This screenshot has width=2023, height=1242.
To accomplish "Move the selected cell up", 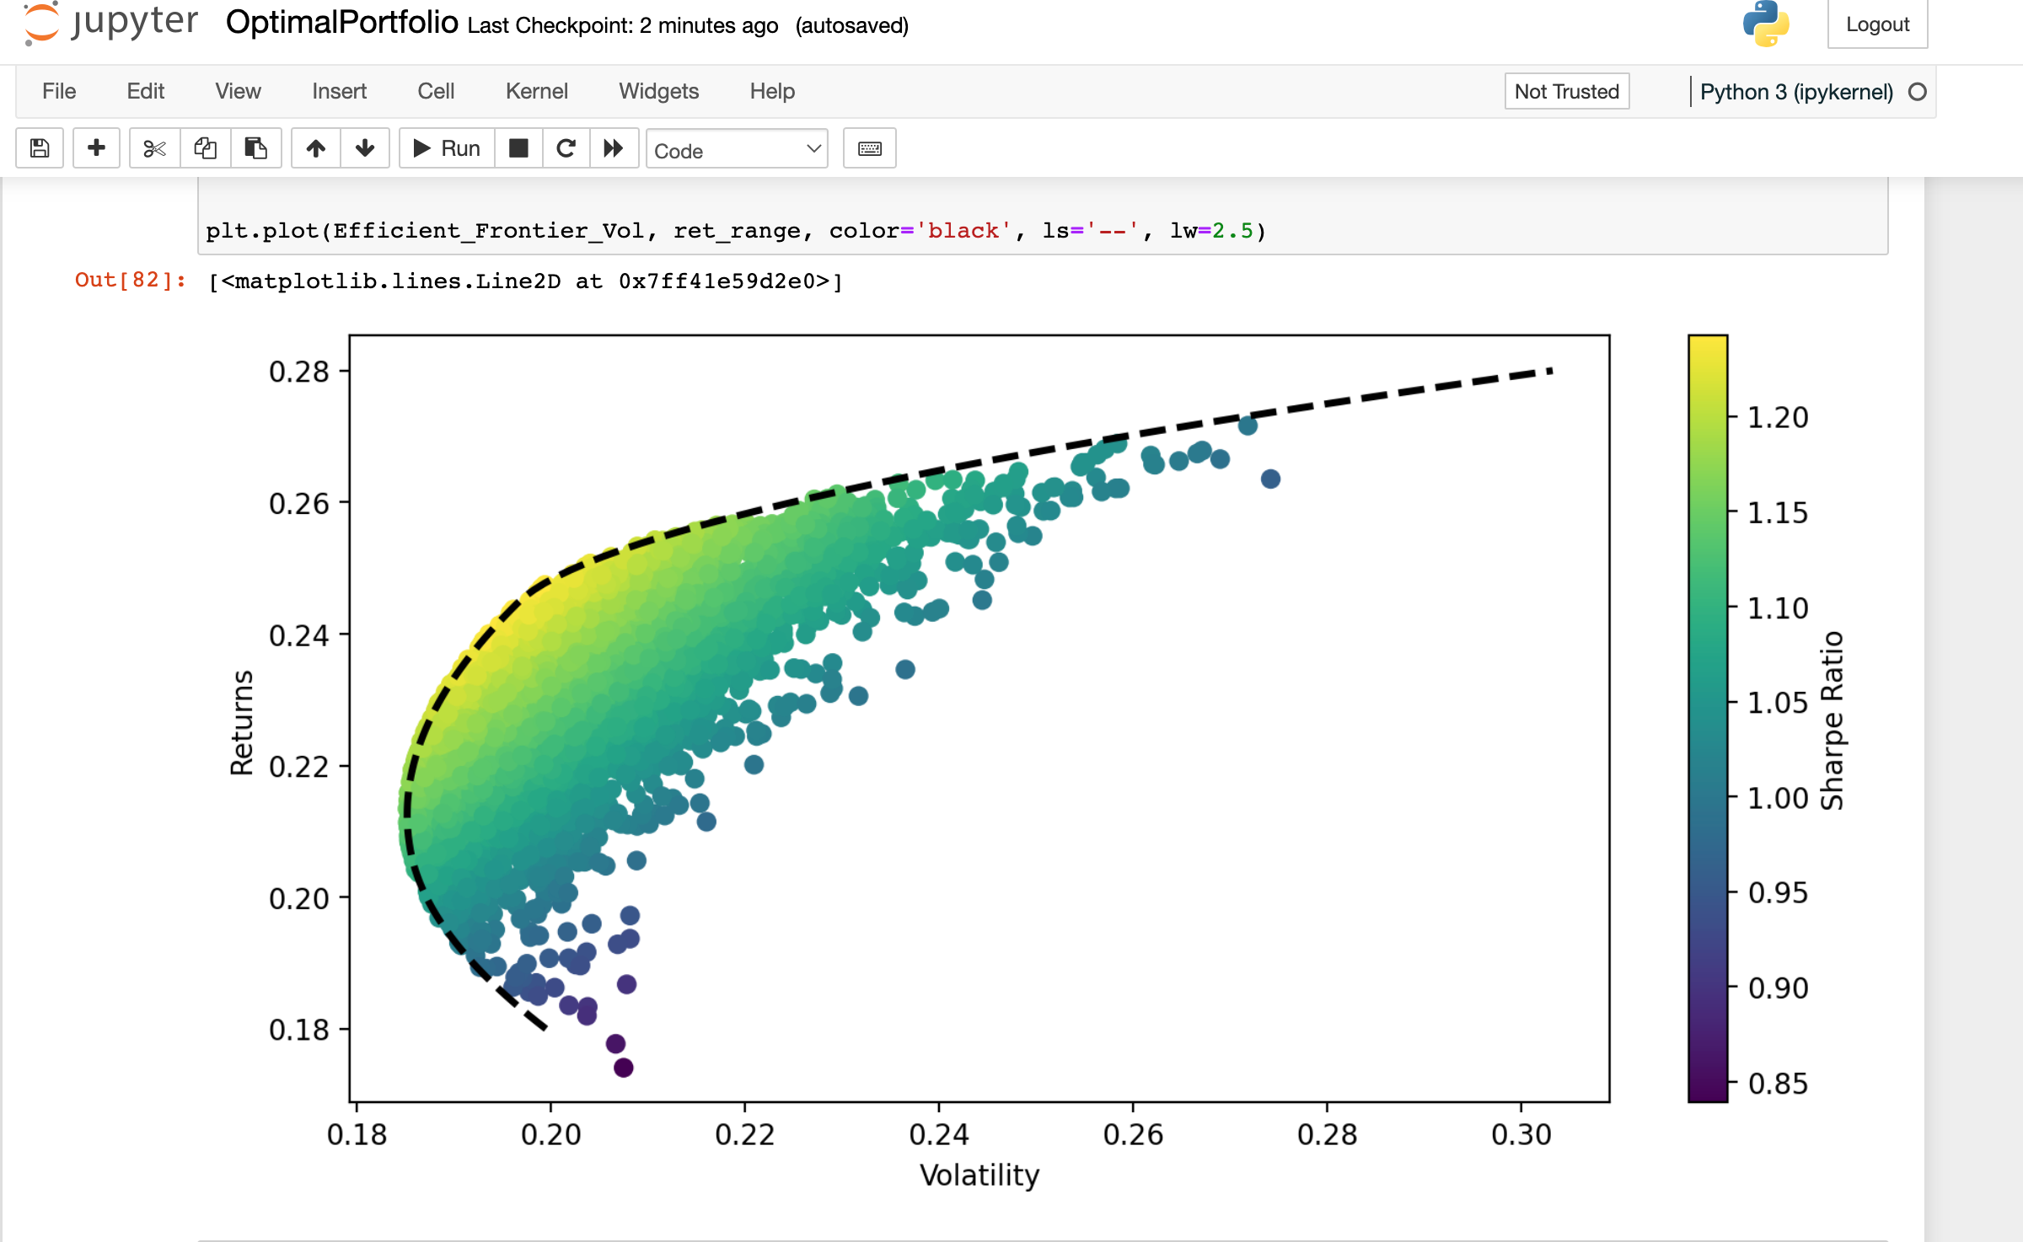I will [x=316, y=148].
